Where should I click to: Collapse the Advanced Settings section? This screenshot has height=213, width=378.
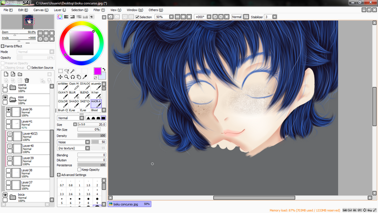click(59, 175)
